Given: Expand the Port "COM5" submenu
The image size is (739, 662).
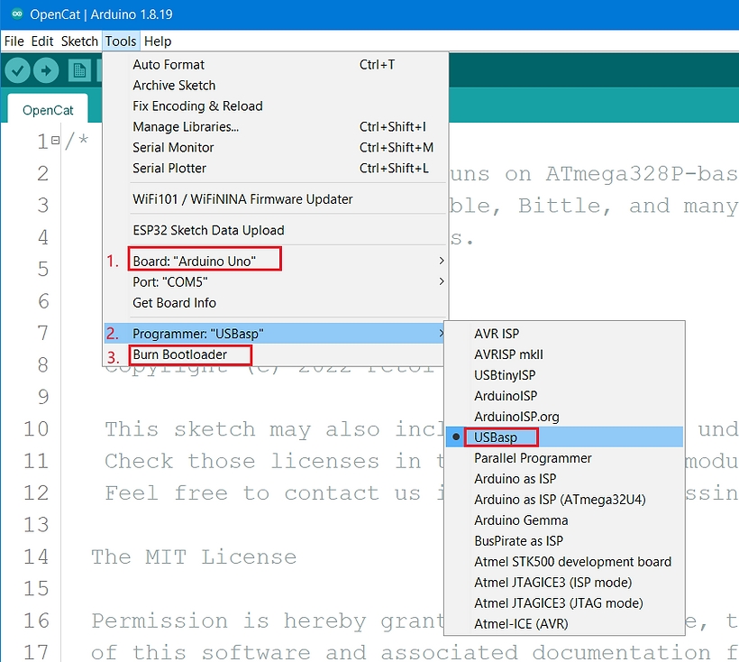Looking at the screenshot, I should click(170, 281).
